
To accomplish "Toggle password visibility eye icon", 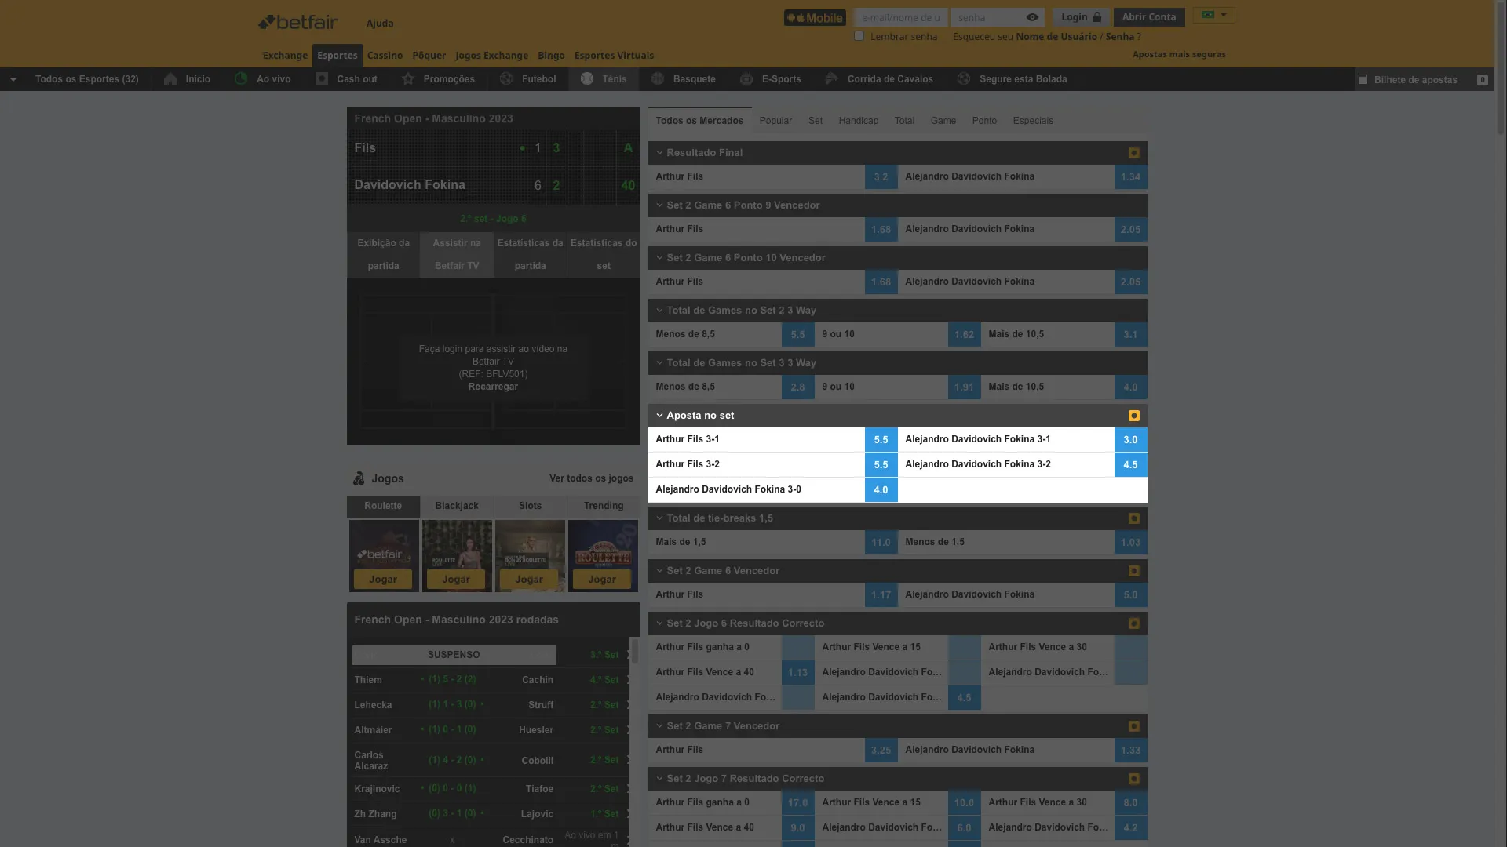I will 1032,16.
